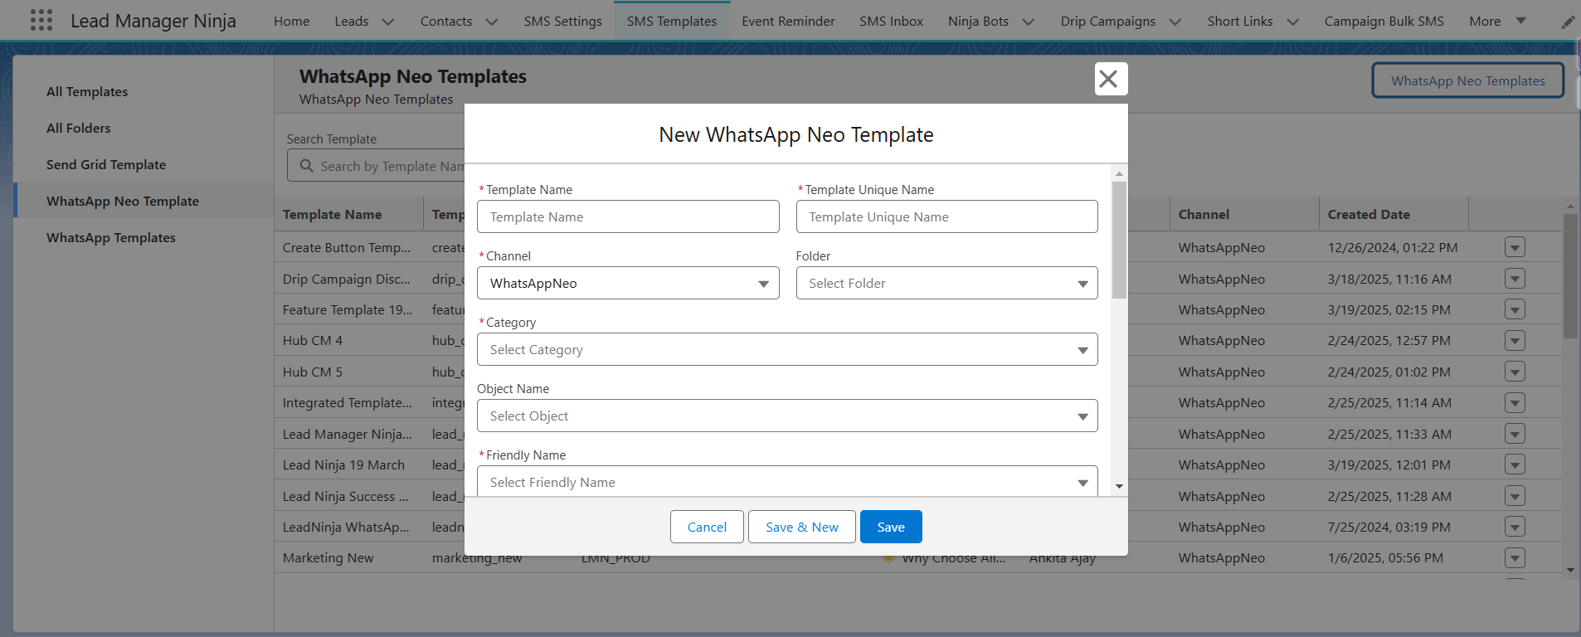Click the template list scrollbar thumb

pyautogui.click(x=1570, y=276)
